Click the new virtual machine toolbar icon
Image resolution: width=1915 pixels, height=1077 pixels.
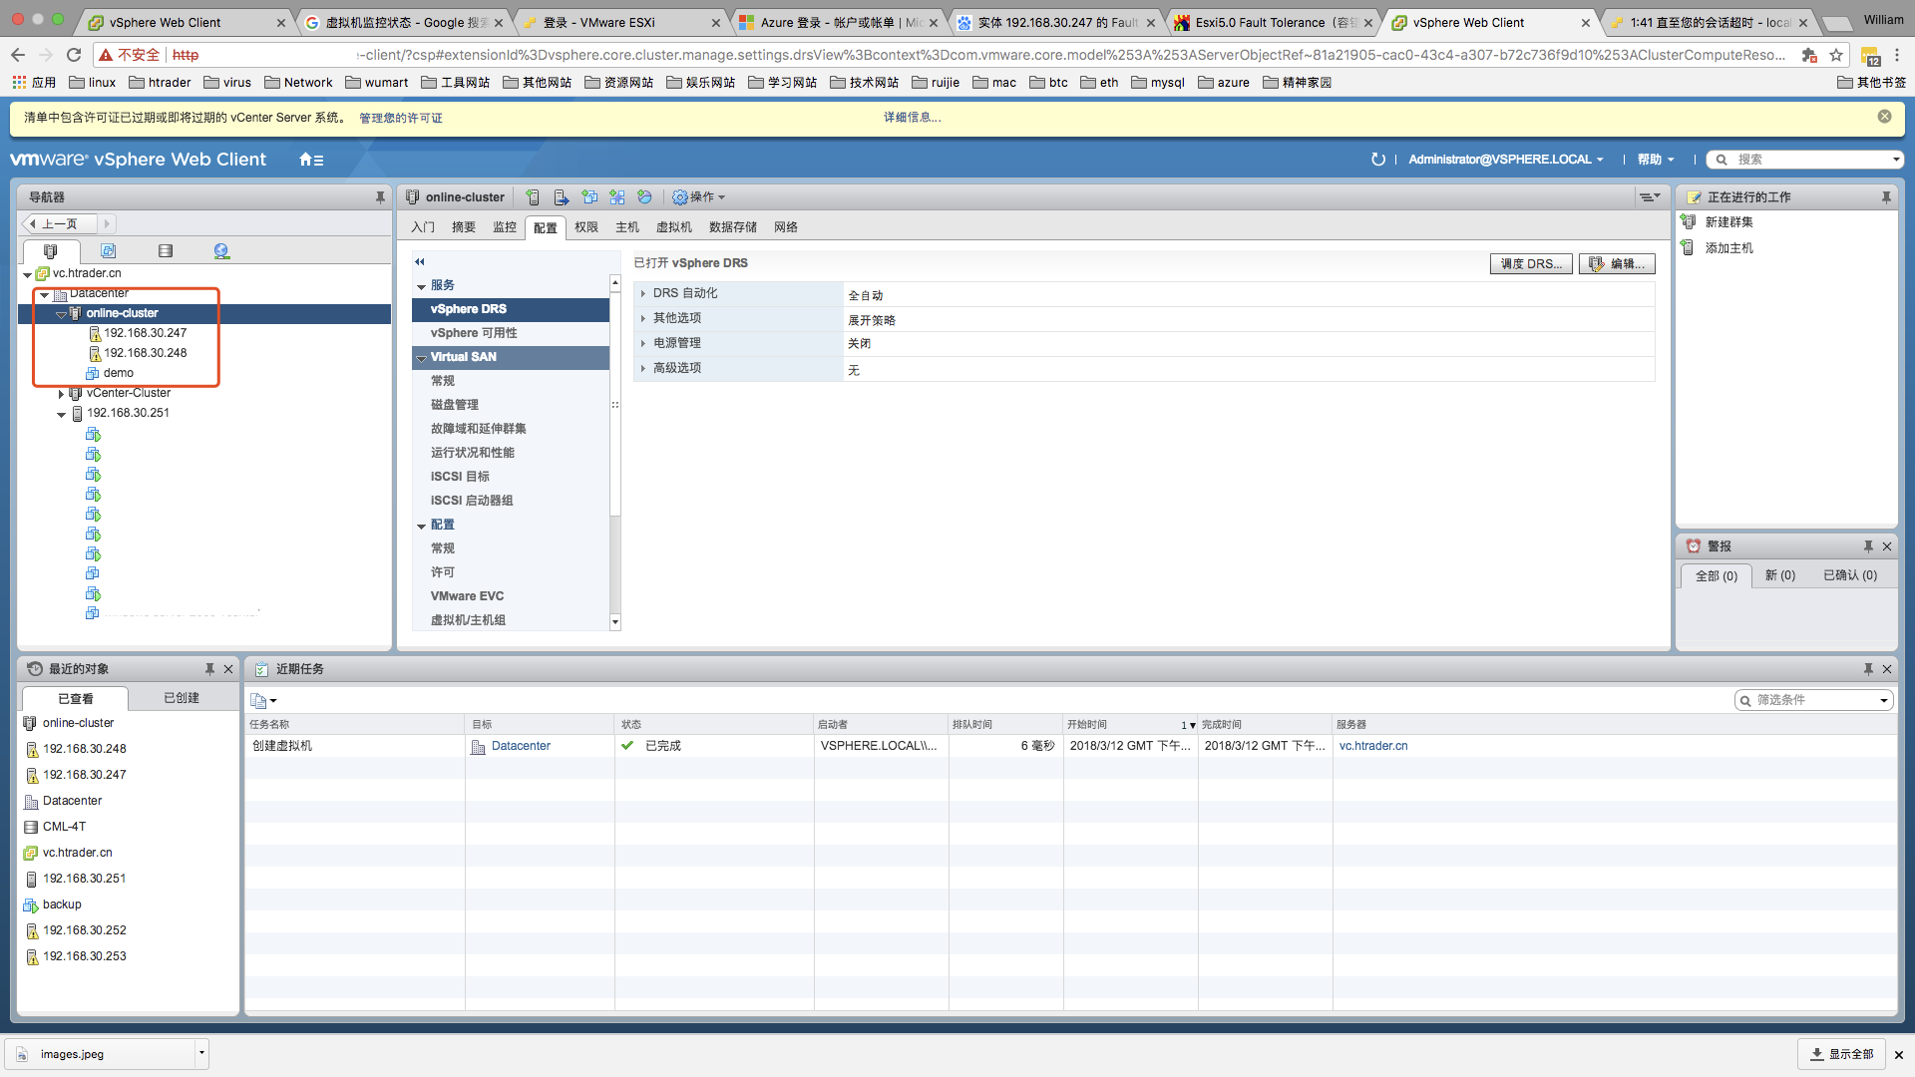pos(589,197)
